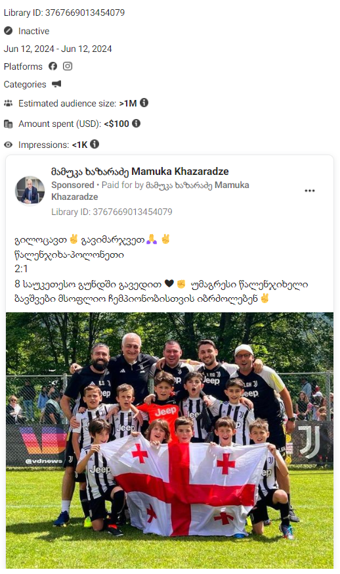Screen dimensions: 340x574
Task: Click the Inactive status icon
Action: pos(8,31)
